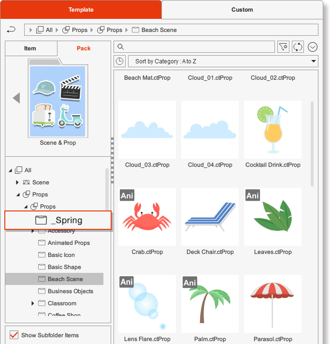The width and height of the screenshot is (331, 344).
Task: Click the refresh sync icon
Action: [x=298, y=47]
